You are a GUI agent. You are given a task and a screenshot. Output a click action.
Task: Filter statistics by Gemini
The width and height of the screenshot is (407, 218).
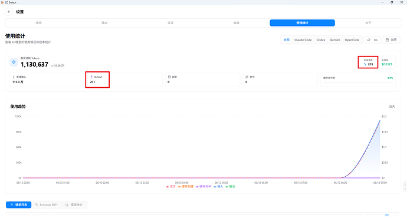coord(335,40)
